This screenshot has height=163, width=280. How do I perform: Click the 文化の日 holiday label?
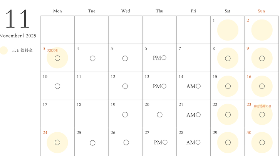tap(53, 50)
